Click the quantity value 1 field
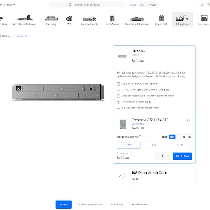This screenshot has width=210, height=210. [x=162, y=156]
